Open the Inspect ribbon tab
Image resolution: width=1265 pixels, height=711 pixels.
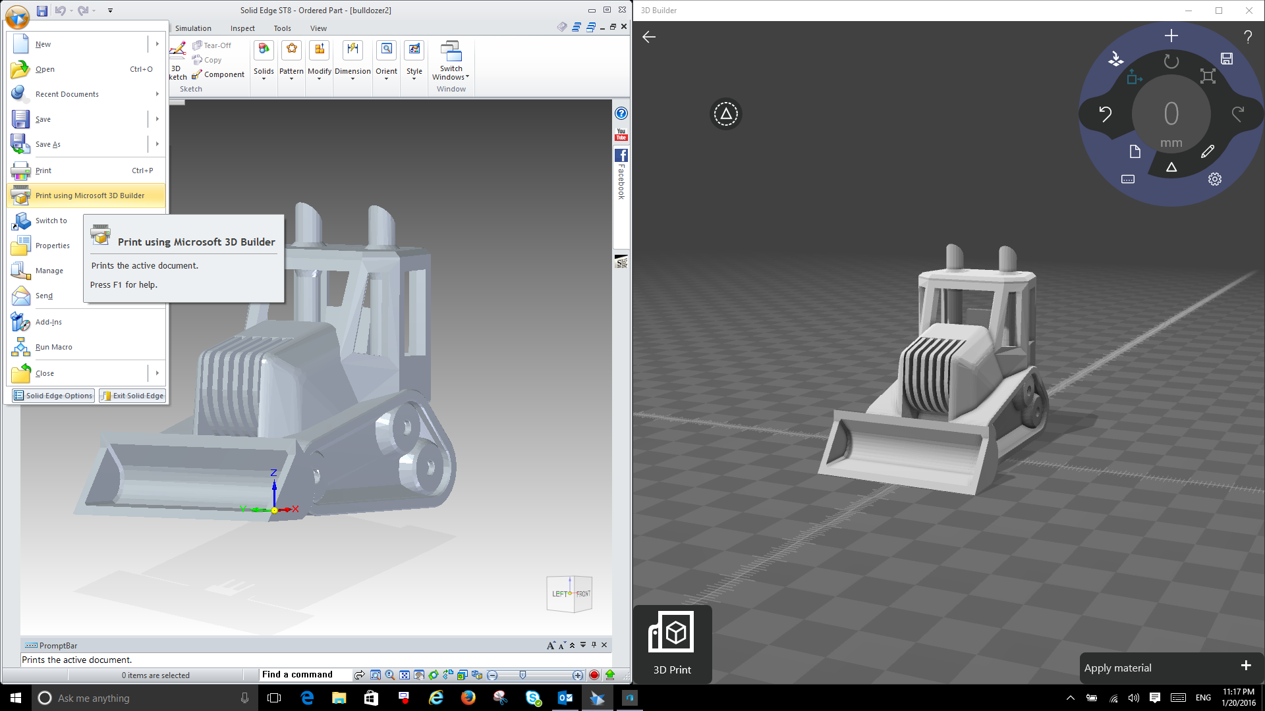(242, 28)
